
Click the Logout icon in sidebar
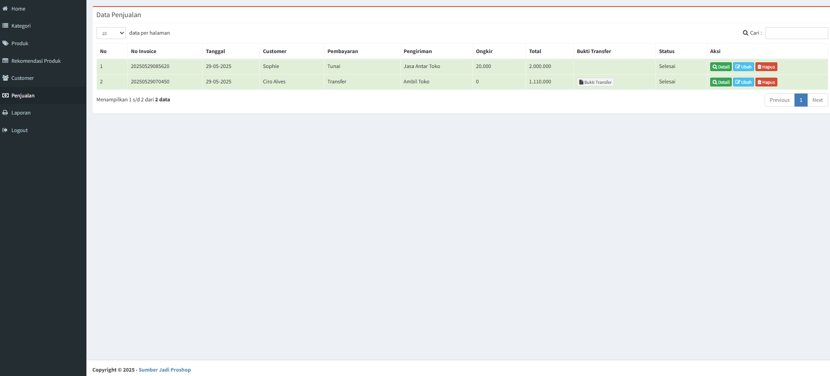(5, 130)
